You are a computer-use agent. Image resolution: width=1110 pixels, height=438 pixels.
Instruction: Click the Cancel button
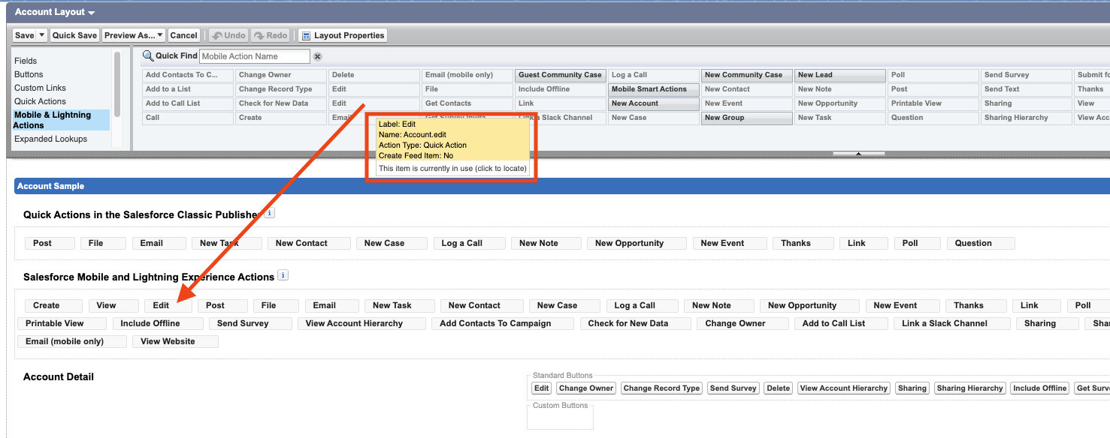pyautogui.click(x=183, y=35)
